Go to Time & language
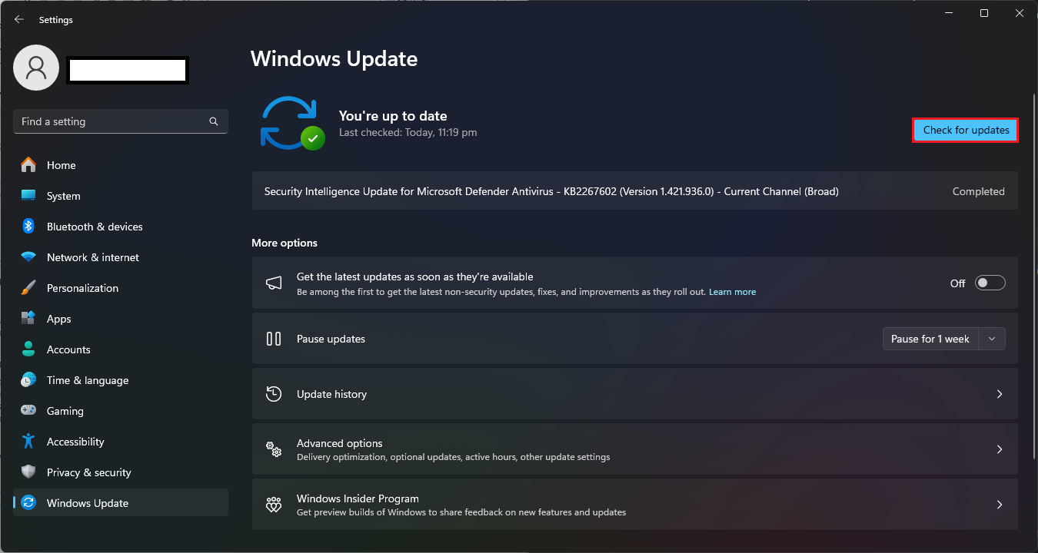Image resolution: width=1038 pixels, height=553 pixels. (x=121, y=380)
